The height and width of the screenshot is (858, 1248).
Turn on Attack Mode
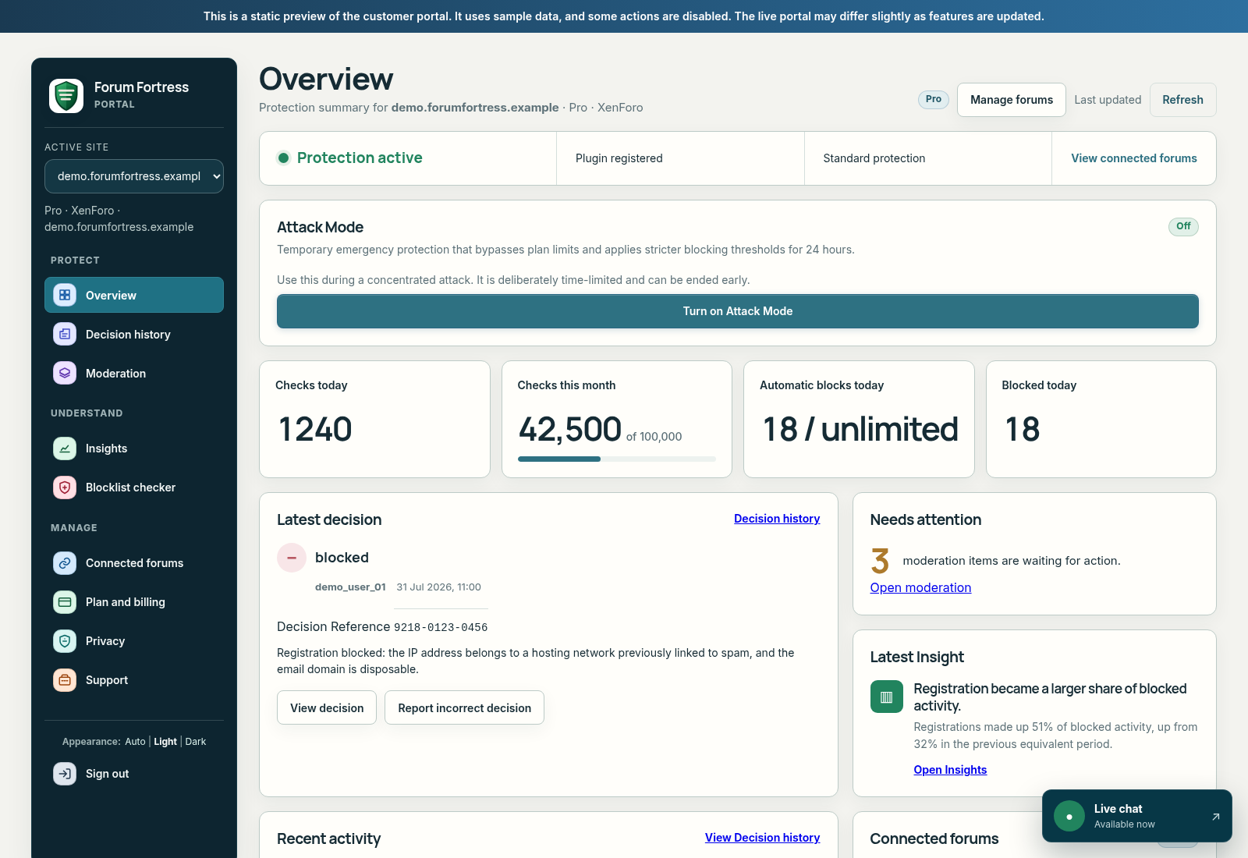pyautogui.click(x=738, y=311)
